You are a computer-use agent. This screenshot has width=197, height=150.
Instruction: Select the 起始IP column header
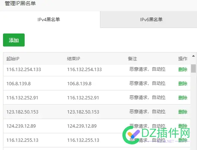pyautogui.click(x=13, y=59)
